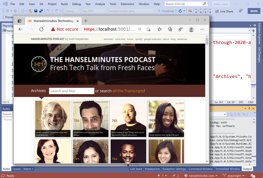This screenshot has width=263, height=178.
Task: Click Save icon in Visual Studio toolbar
Action: tap(36, 11)
